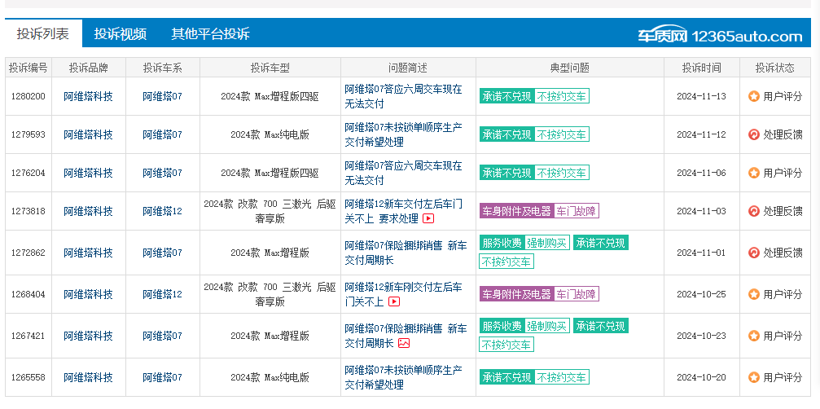This screenshot has width=820, height=409.
Task: Open complaint 1276204 description link
Action: (403, 173)
